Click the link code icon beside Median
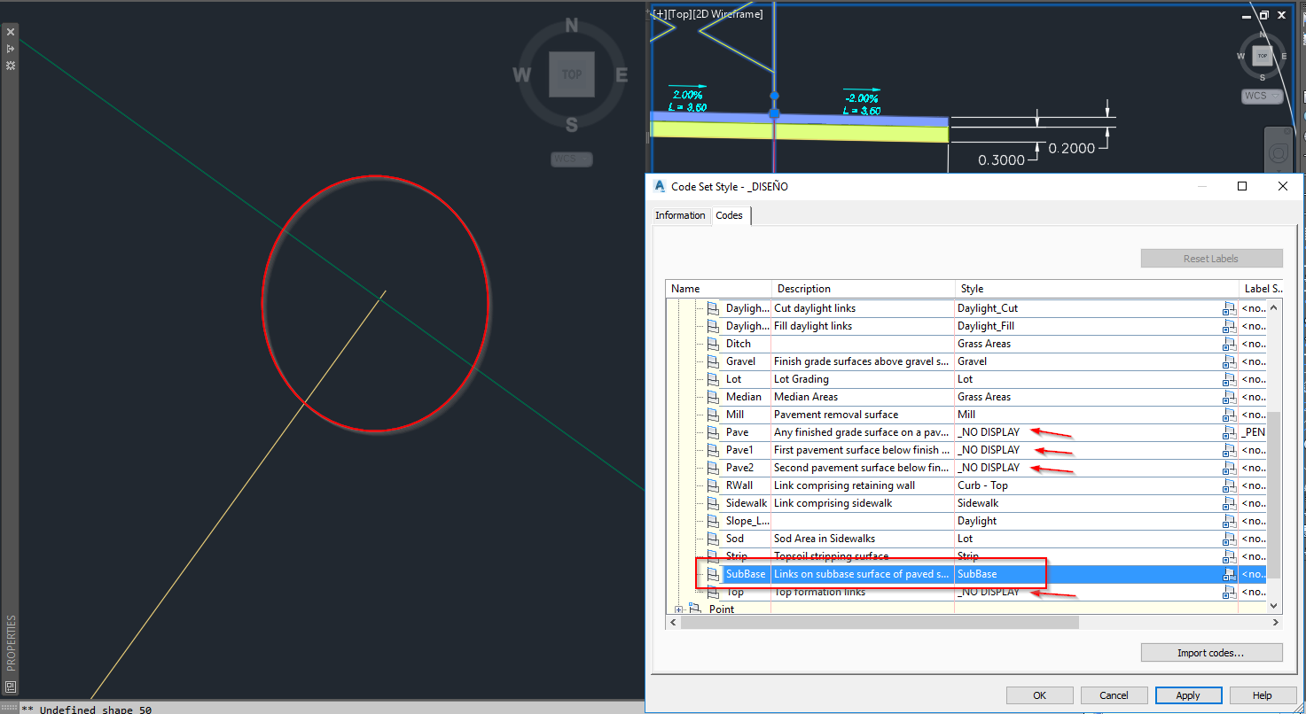Image resolution: width=1306 pixels, height=714 pixels. pyautogui.click(x=713, y=397)
